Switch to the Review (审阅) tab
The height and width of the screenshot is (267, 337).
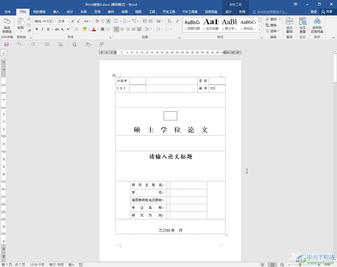125,12
